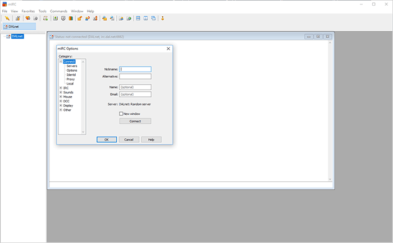
Task: Open Received Files toolbar icon
Action: click(104, 18)
